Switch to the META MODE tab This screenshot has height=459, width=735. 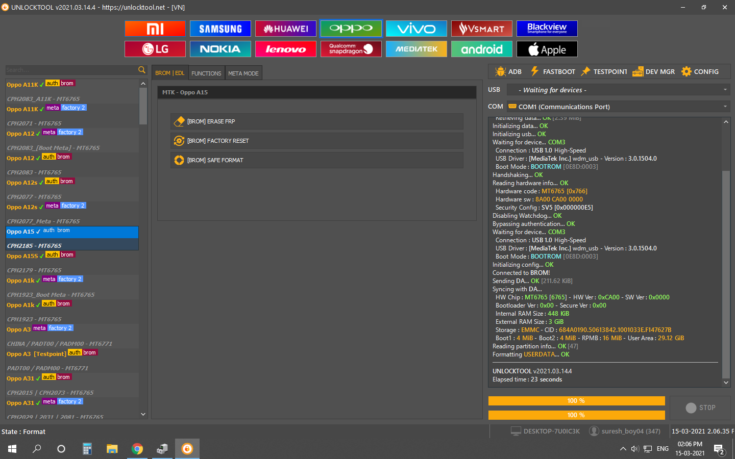point(243,73)
